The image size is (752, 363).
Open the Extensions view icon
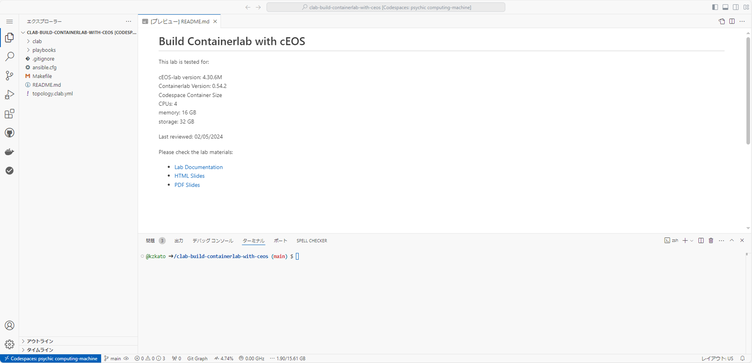point(9,114)
